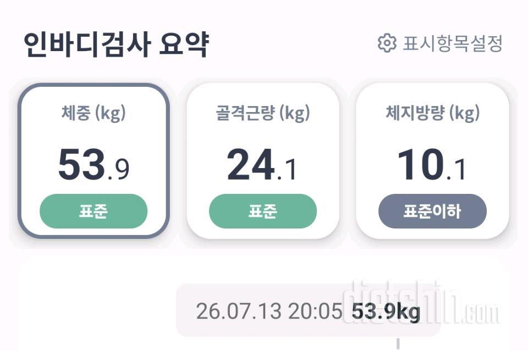The image size is (528, 351).
Task: Tap the bold 53.9kg tooltip value
Action: point(386,311)
